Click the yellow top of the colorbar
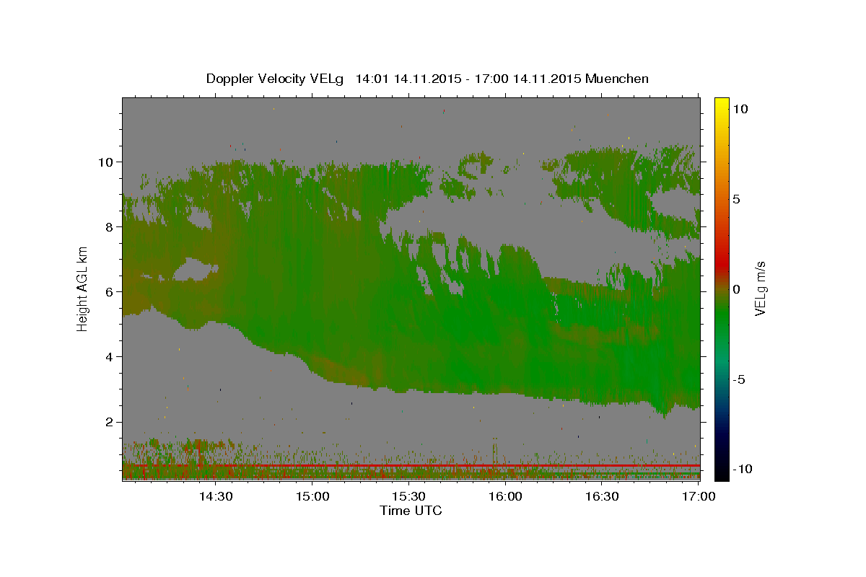This screenshot has height=577, width=866. coord(721,105)
